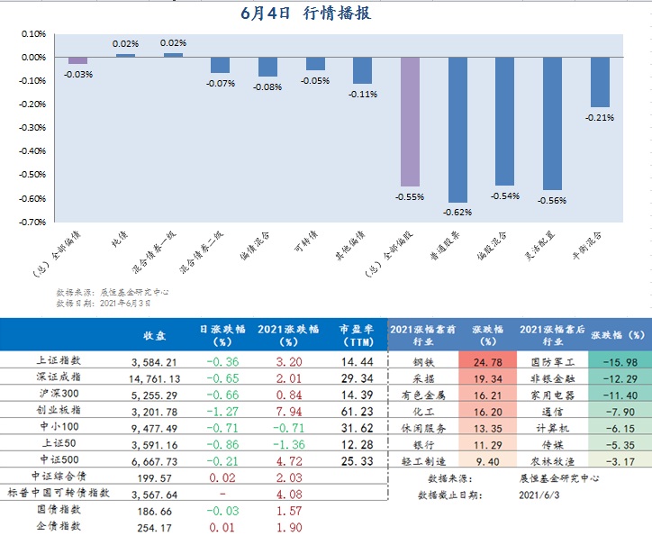This screenshot has height=536, width=652.
Task: Click the -0.56% data label
Action: (552, 200)
